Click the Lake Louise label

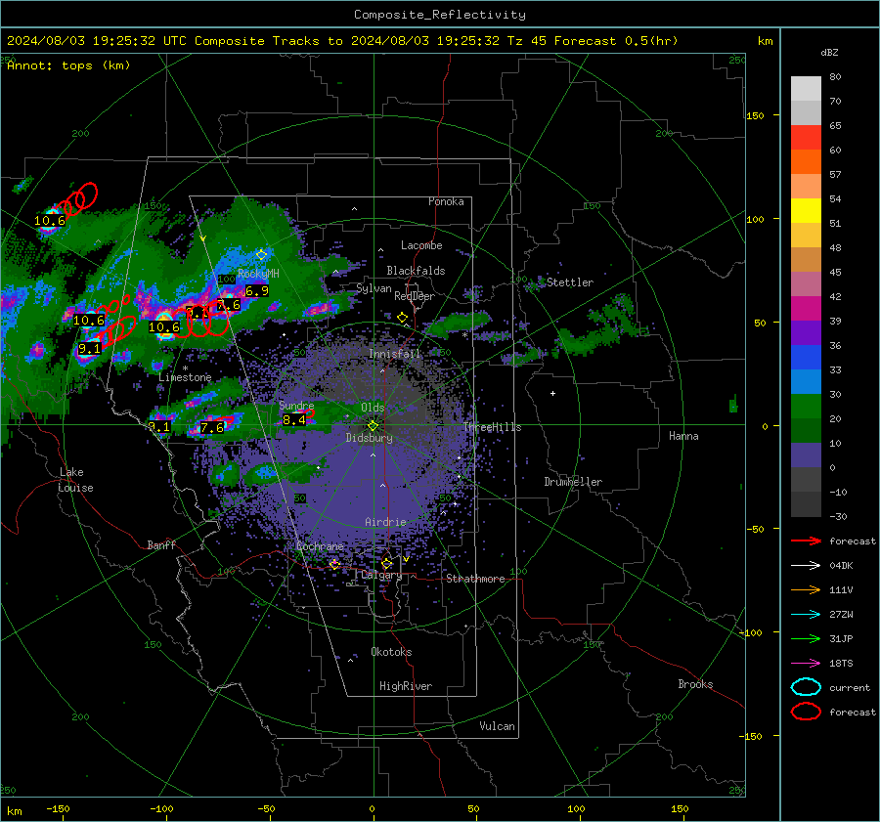pos(75,480)
